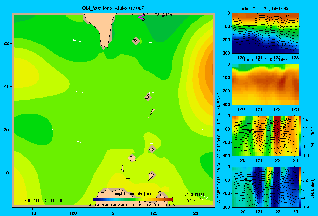
Task: Click the wind stress legend arrow
Action: 196,198
